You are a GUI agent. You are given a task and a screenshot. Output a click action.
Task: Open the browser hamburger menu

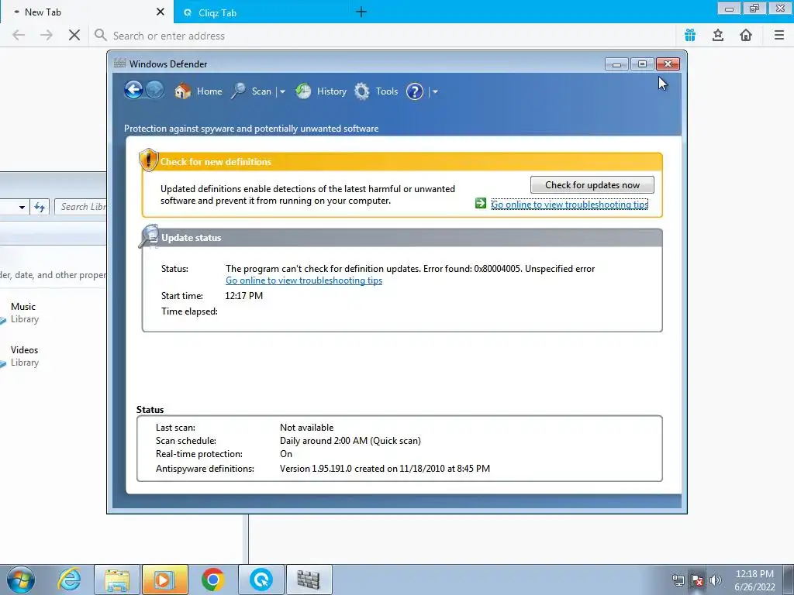click(778, 35)
